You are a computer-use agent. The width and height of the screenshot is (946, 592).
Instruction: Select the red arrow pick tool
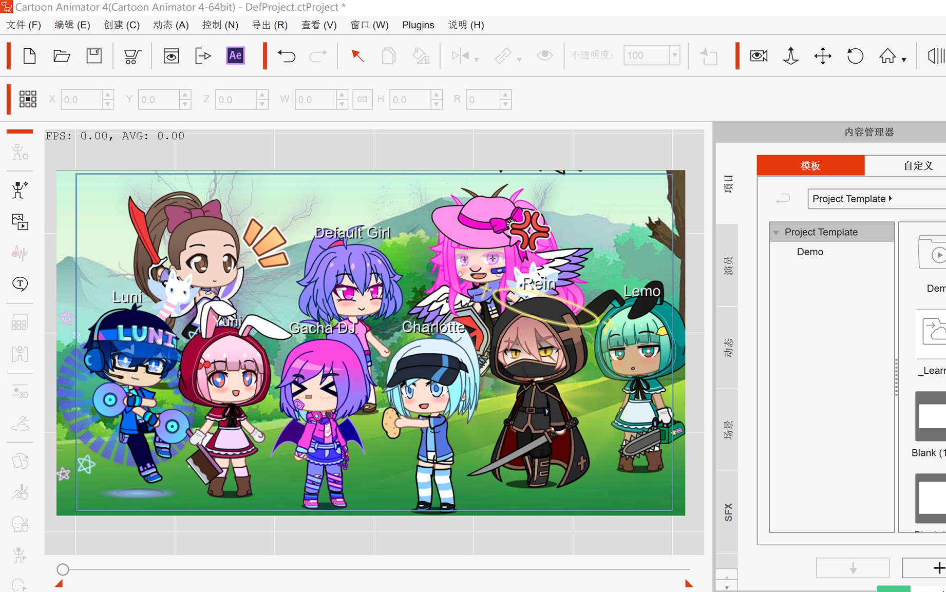357,55
